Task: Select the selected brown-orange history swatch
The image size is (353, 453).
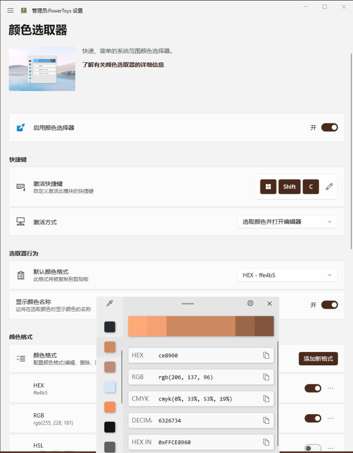Action: pyautogui.click(x=109, y=347)
